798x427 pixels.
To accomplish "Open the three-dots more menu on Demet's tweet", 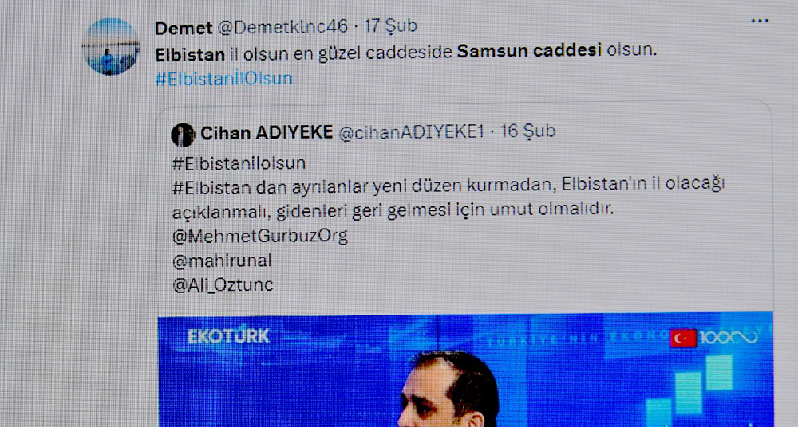I will (x=760, y=21).
